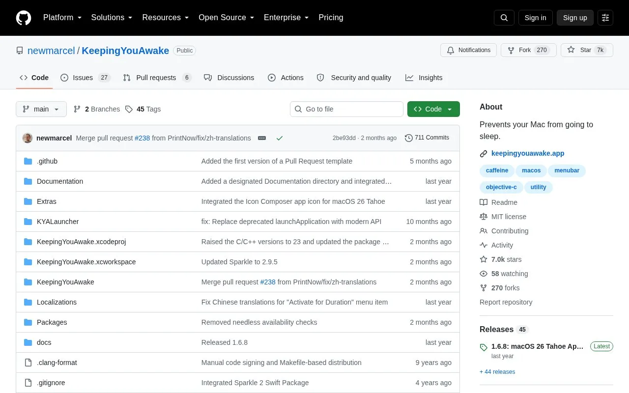Screen dimensions: 629x393
Task: Open the 711 Commits history
Action: (427, 138)
